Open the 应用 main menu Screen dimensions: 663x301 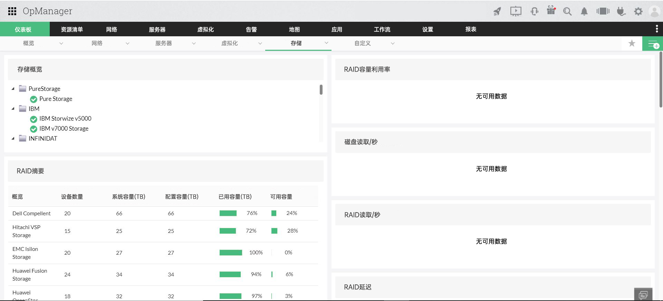(x=337, y=29)
